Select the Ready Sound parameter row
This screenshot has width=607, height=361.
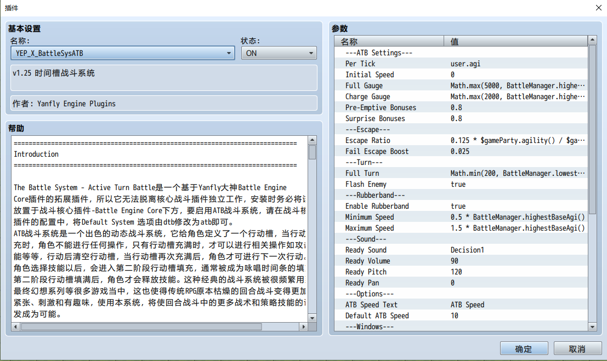[x=461, y=250]
